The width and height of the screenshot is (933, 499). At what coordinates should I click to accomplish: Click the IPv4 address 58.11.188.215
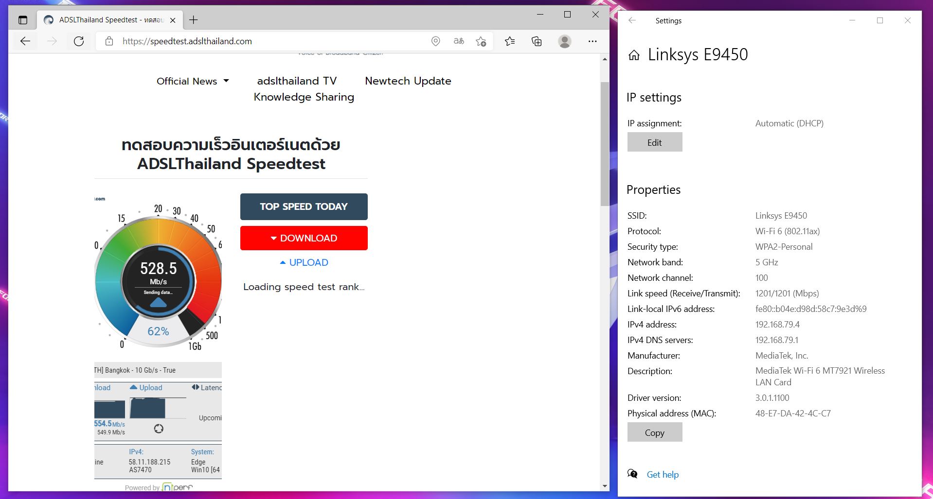pos(150,462)
